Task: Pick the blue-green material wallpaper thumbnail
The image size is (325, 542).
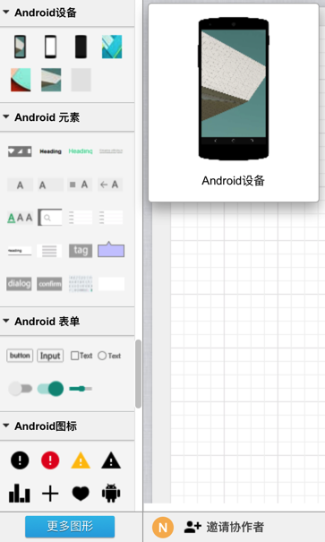Action: pyautogui.click(x=112, y=47)
